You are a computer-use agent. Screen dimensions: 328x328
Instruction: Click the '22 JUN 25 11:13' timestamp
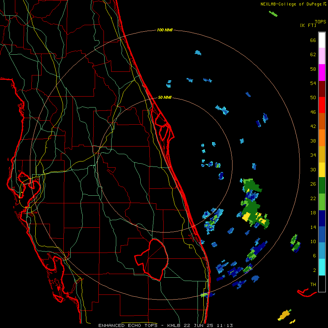pos(208,325)
